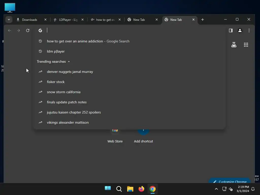Click the desktop computer icon
Image resolution: width=260 pixels, height=195 pixels.
point(10,8)
